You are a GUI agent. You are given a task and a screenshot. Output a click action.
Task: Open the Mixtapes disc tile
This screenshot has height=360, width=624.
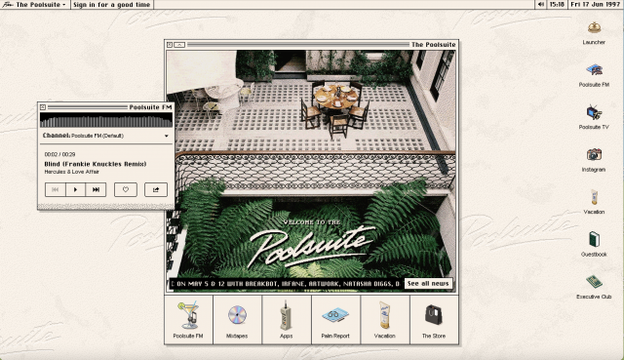pos(237,320)
